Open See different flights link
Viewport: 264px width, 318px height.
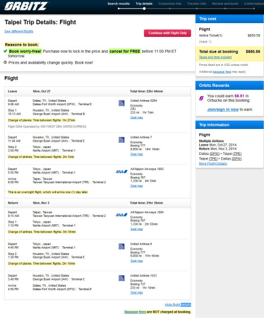click(x=19, y=31)
